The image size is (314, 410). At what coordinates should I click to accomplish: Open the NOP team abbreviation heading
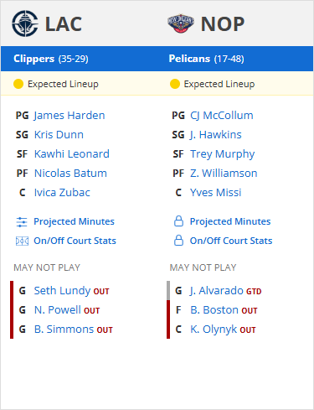tap(223, 24)
